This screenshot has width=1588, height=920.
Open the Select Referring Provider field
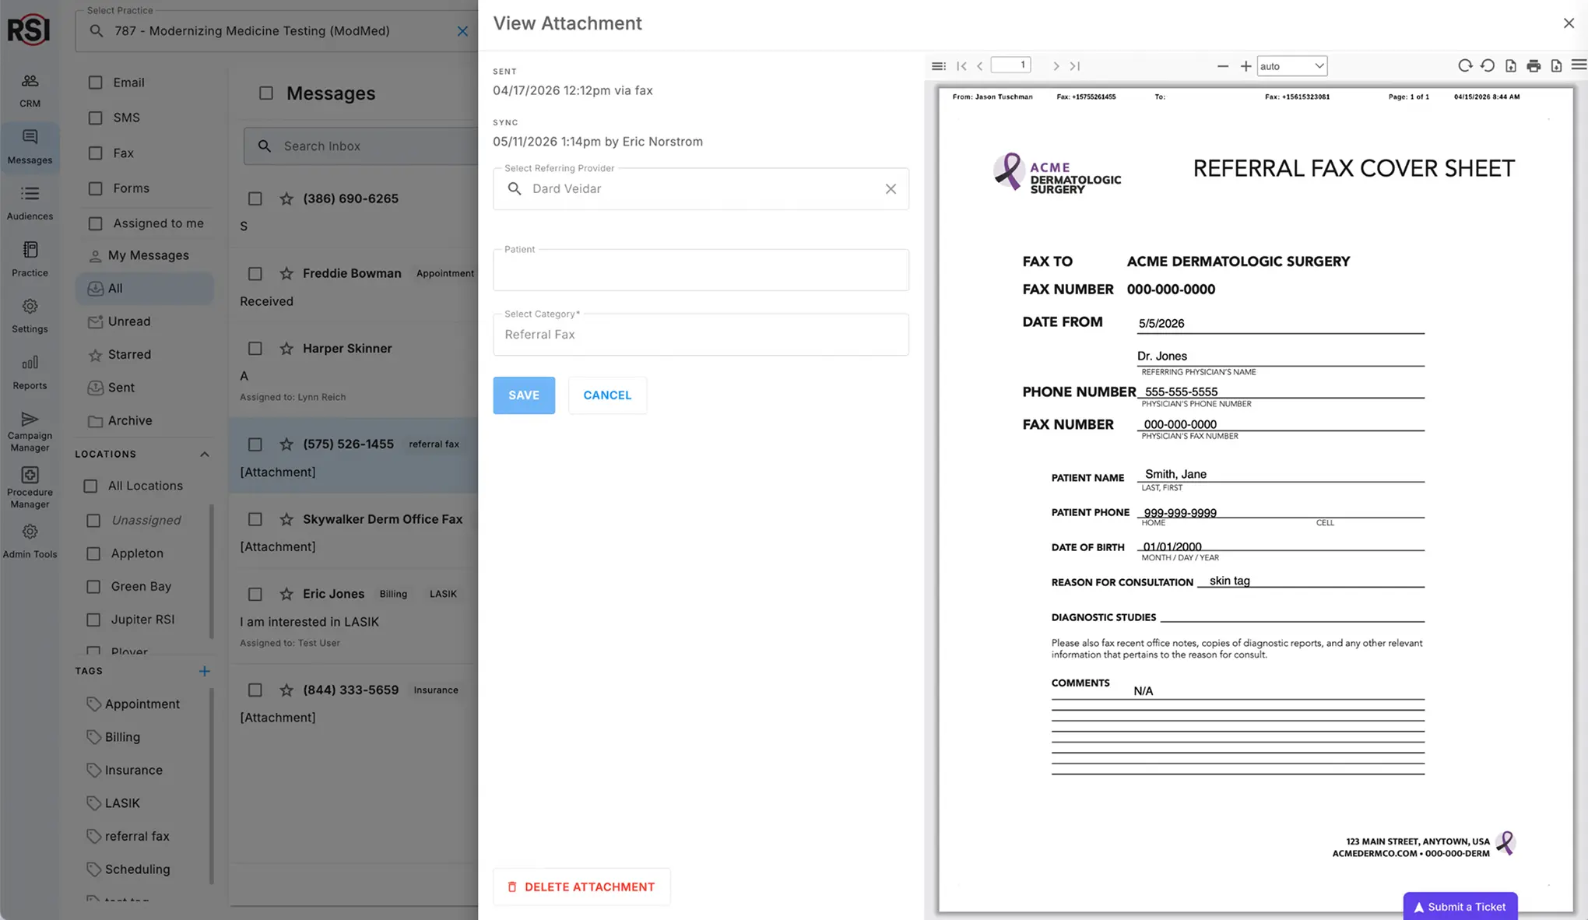(701, 189)
